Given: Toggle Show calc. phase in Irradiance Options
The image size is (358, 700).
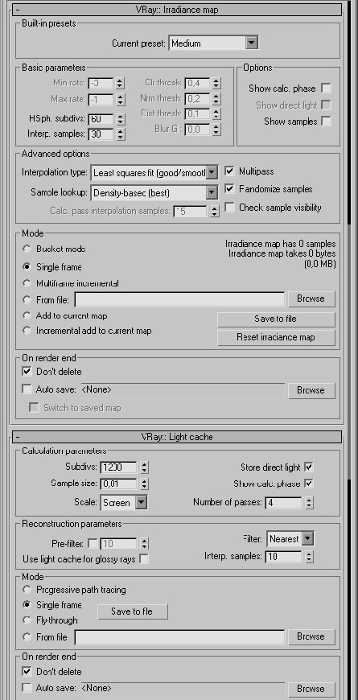Looking at the screenshot, I should coord(327,89).
